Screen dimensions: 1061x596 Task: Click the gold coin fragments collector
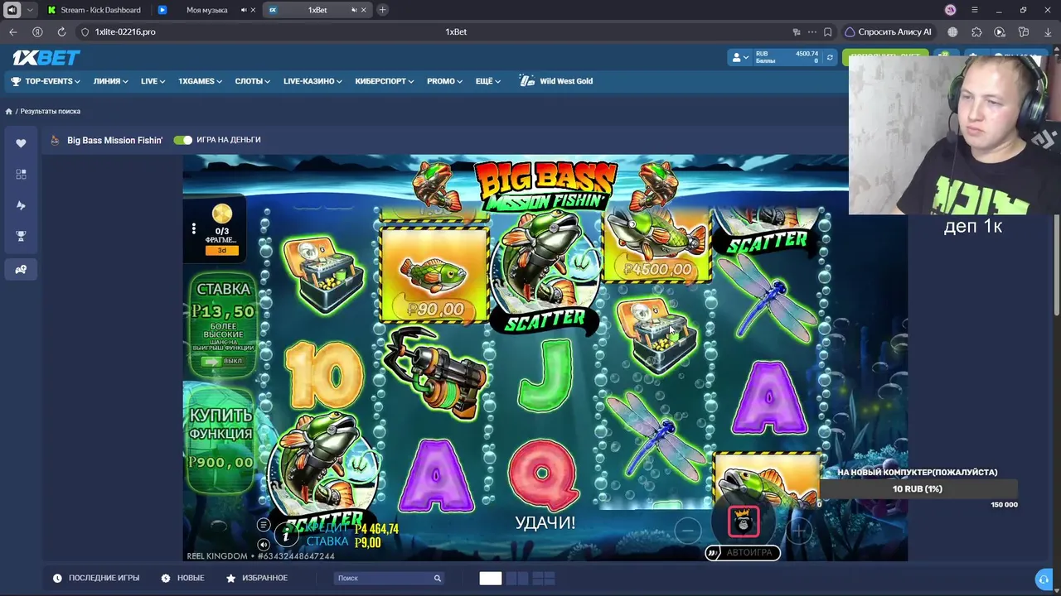(222, 215)
